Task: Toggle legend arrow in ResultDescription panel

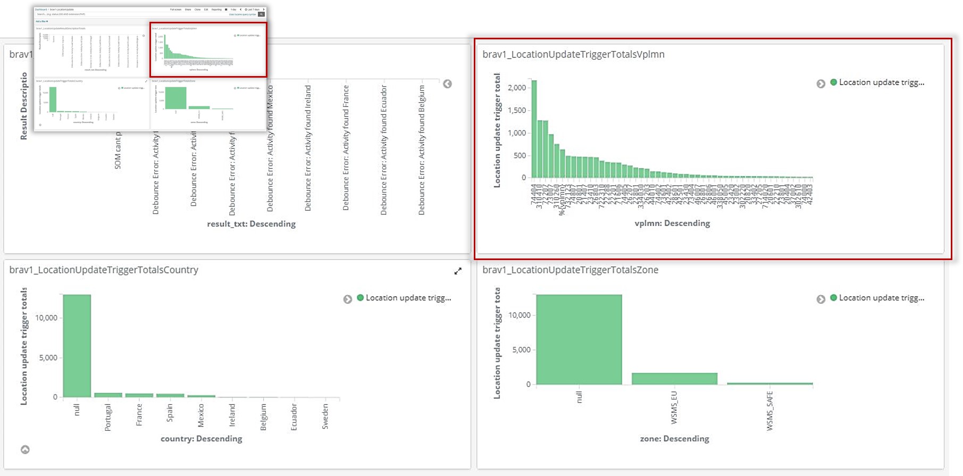Action: pos(448,84)
